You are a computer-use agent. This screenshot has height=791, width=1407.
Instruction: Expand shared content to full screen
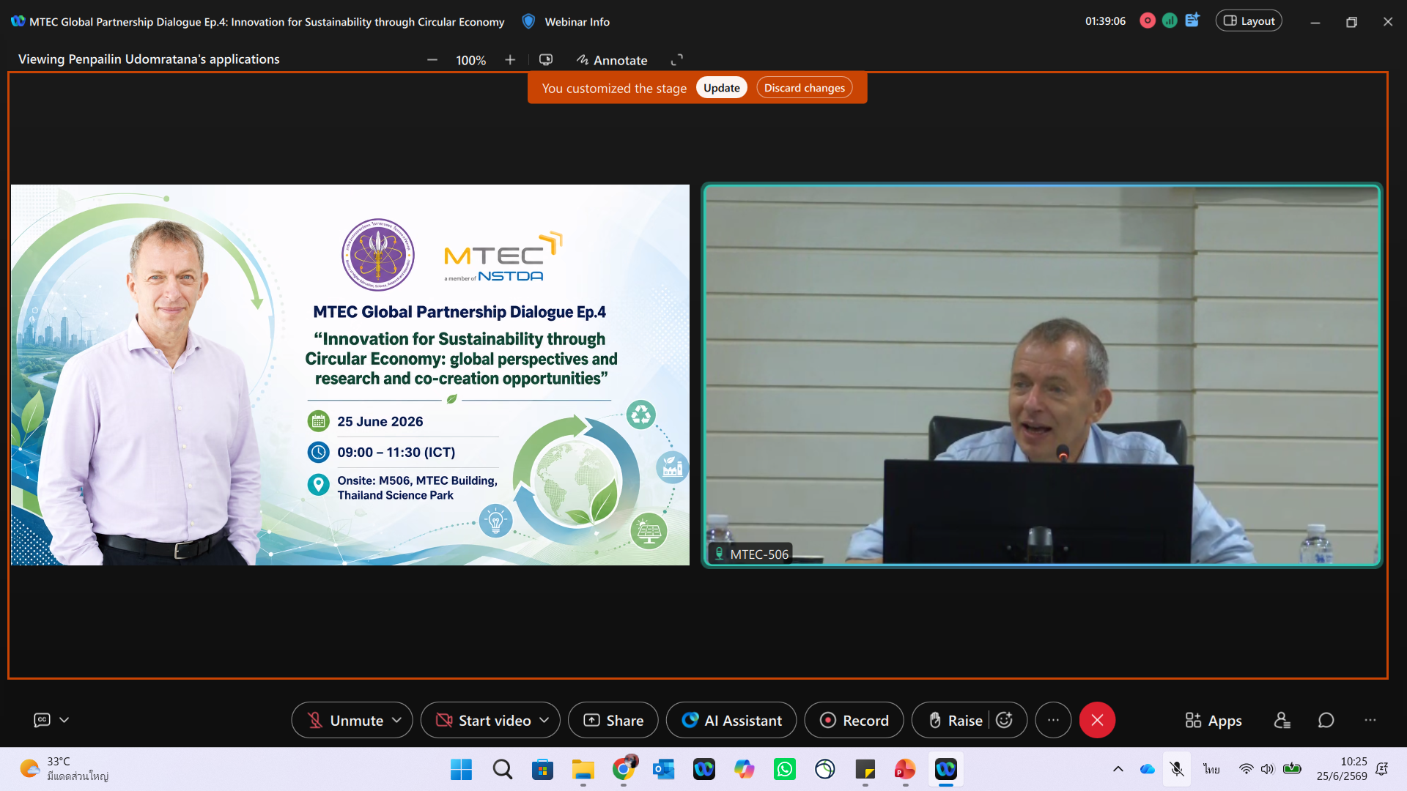coord(677,60)
